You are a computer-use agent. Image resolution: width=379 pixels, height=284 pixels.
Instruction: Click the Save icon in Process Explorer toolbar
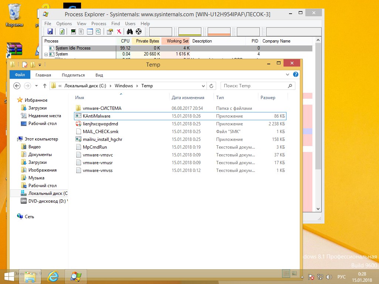tap(50, 31)
